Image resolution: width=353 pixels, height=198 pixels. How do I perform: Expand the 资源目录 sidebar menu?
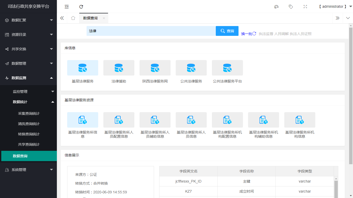click(x=28, y=35)
